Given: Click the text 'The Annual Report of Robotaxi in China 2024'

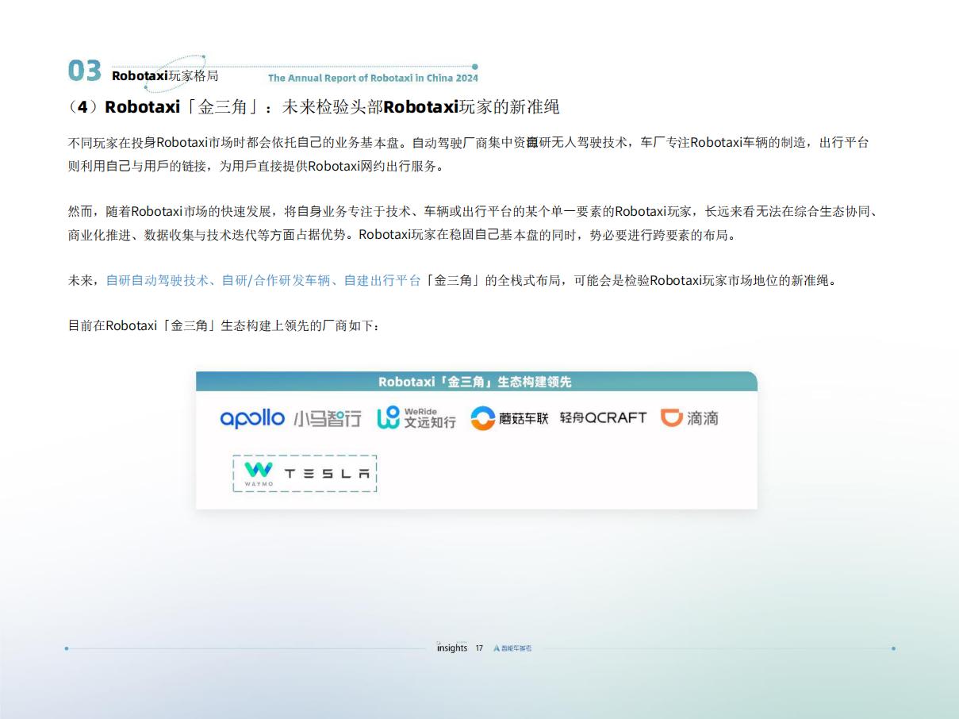Looking at the screenshot, I should 373,78.
